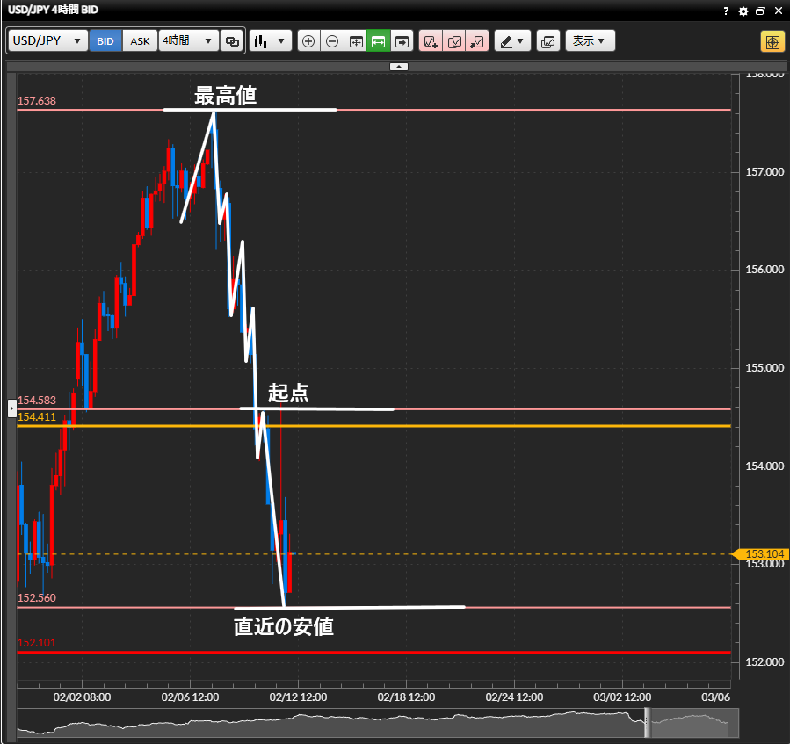Click the 153.104 current price label
This screenshot has width=790, height=744.
[x=762, y=554]
